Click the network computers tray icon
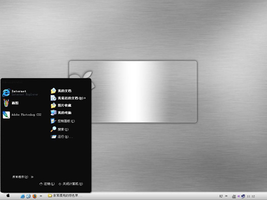 (243, 196)
